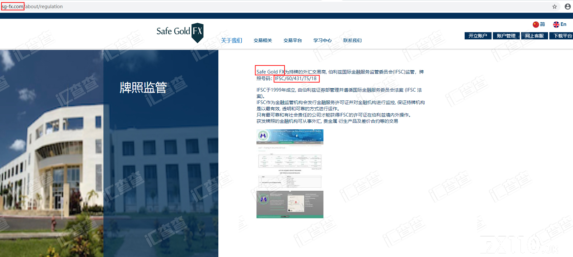Click the 网上客服 button

(x=534, y=36)
